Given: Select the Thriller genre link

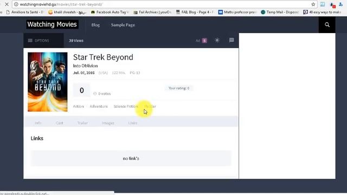Looking at the screenshot, I should click(x=150, y=106).
